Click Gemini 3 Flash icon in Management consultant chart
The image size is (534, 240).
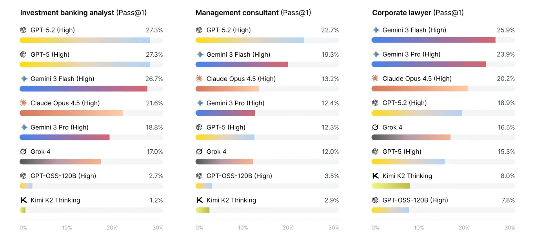pyautogui.click(x=200, y=55)
